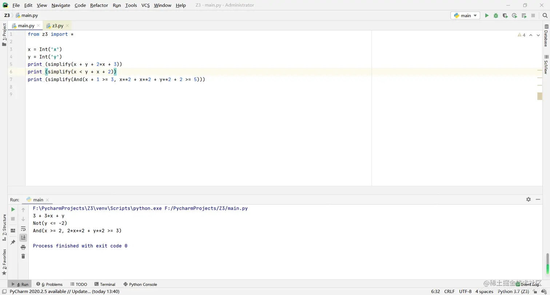Open the Database tool window

pos(546,36)
